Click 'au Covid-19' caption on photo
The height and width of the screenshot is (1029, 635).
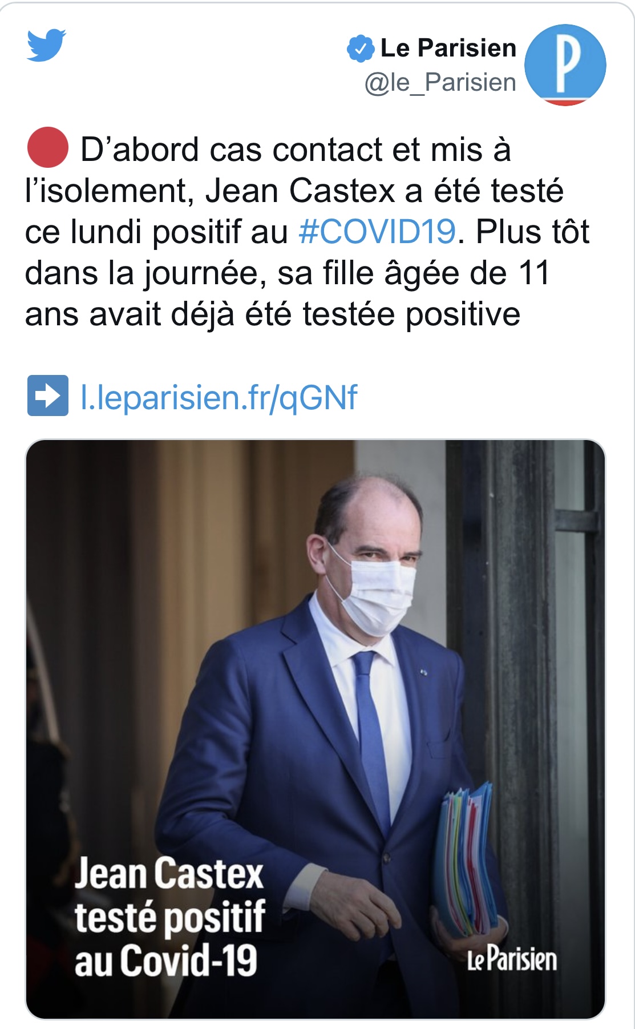click(166, 960)
